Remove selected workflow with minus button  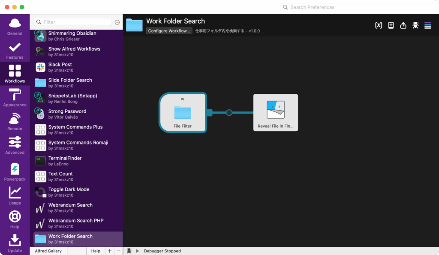click(118, 251)
